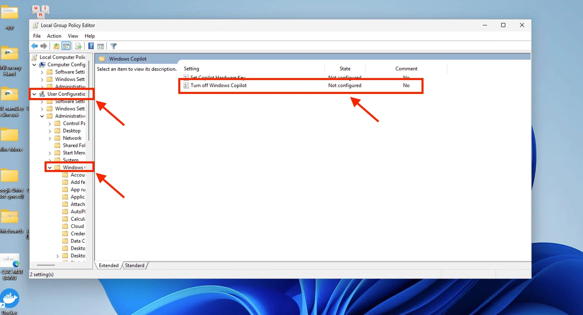Click the Show/Hide Action Pane icon
The image size is (583, 315).
tap(101, 46)
